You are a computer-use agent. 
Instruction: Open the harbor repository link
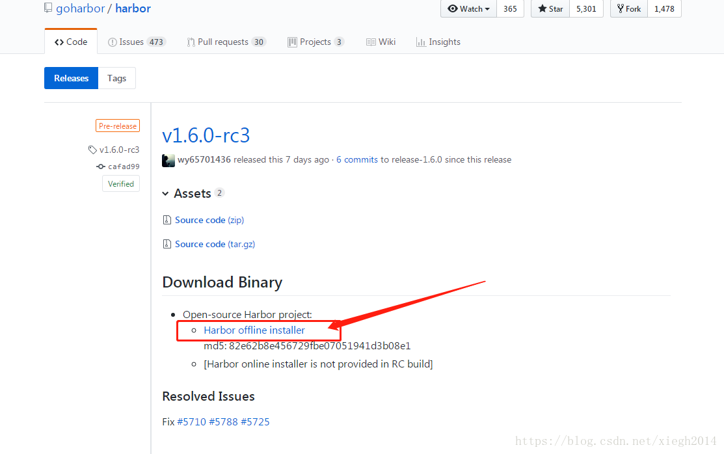133,8
